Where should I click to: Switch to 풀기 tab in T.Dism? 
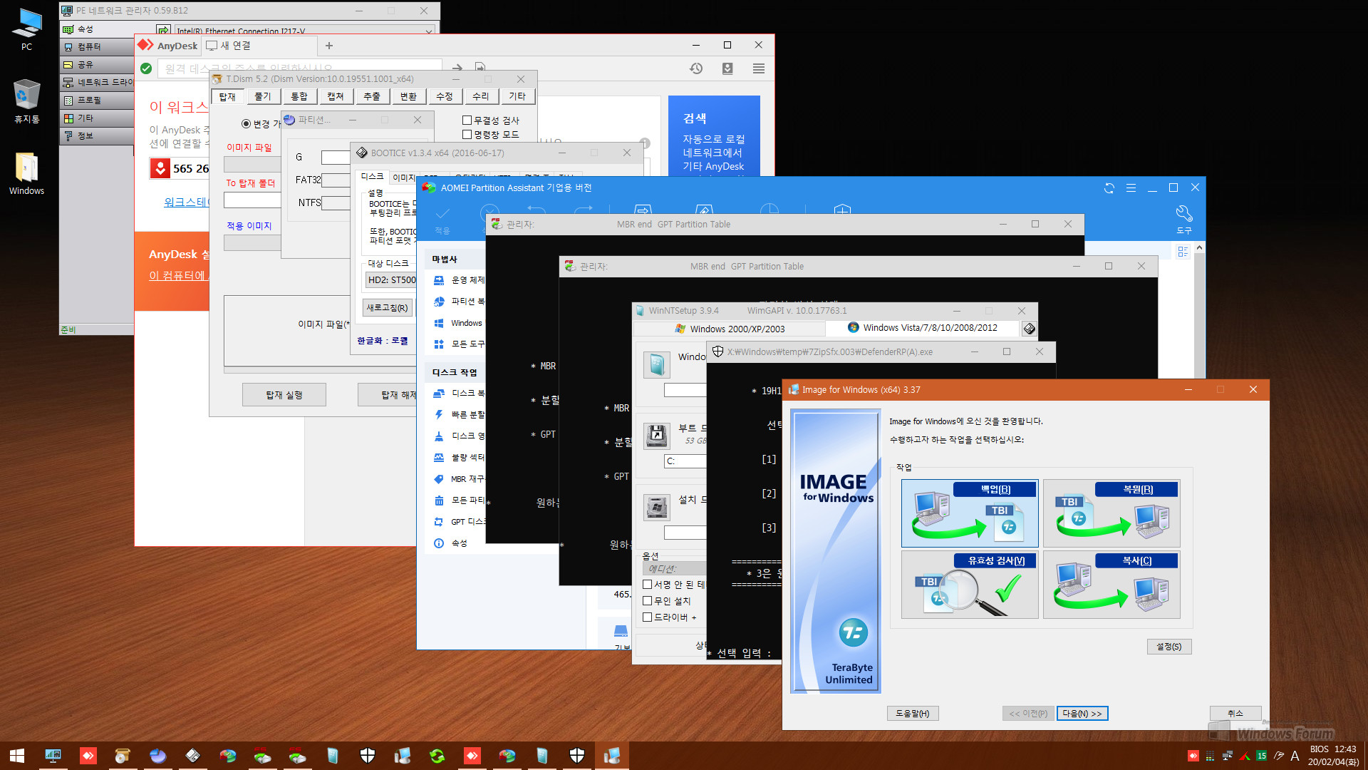click(263, 96)
